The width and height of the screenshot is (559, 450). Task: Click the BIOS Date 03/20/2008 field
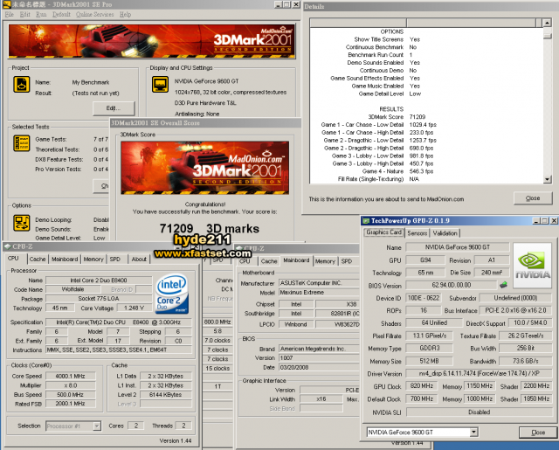(x=319, y=367)
